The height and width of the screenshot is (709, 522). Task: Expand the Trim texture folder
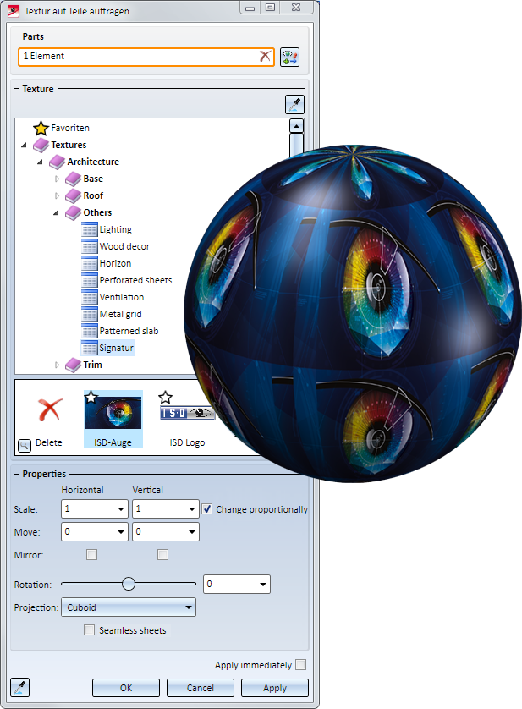click(x=58, y=365)
